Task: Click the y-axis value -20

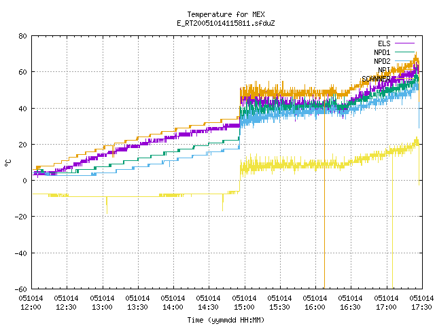Action: 21,217
